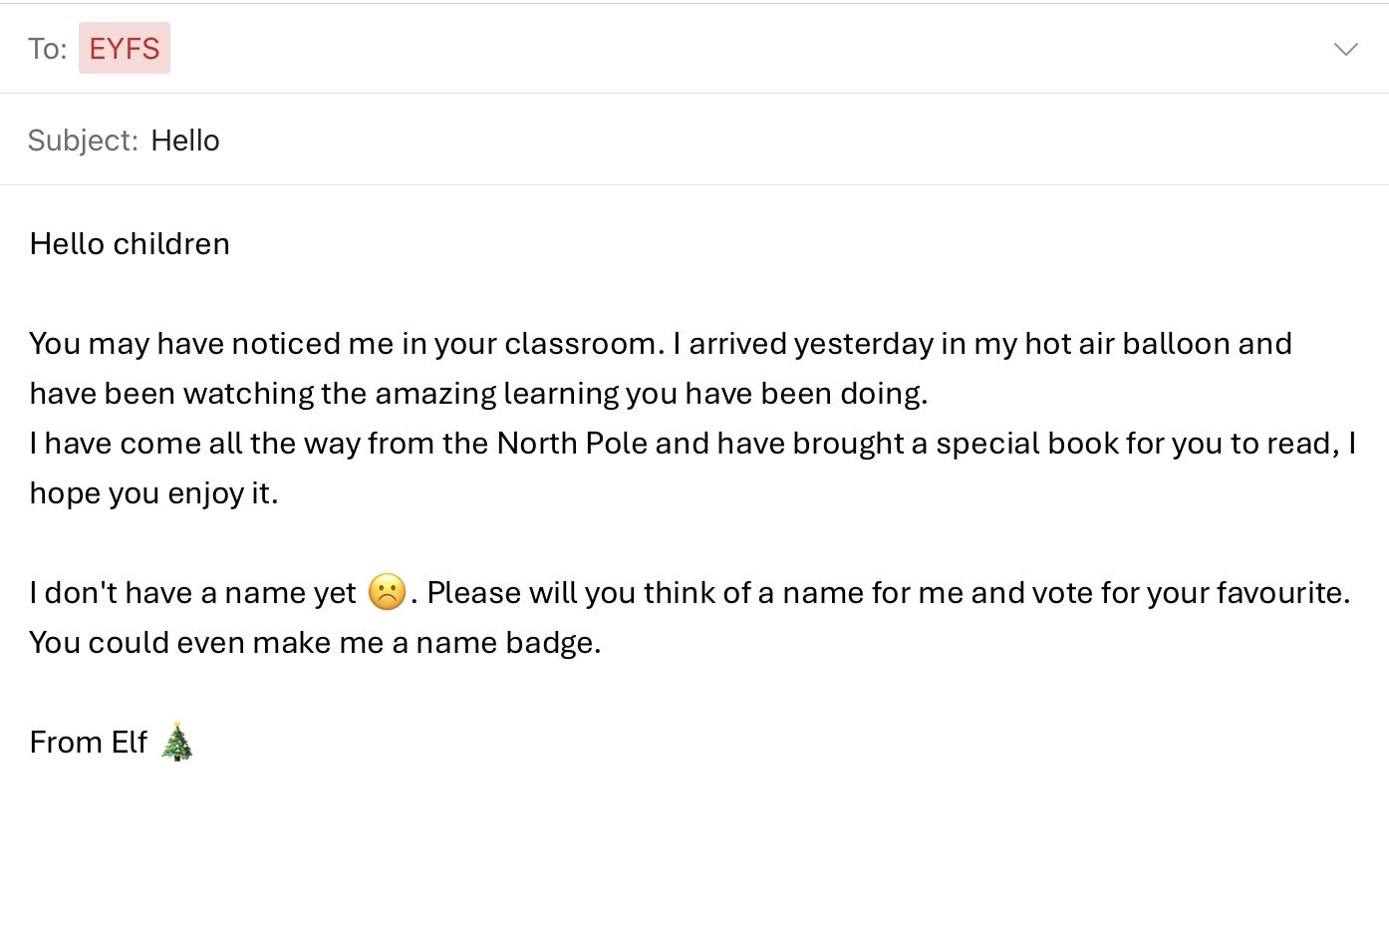
Task: Expand recipient fields with the chevron arrow
Action: (1345, 49)
